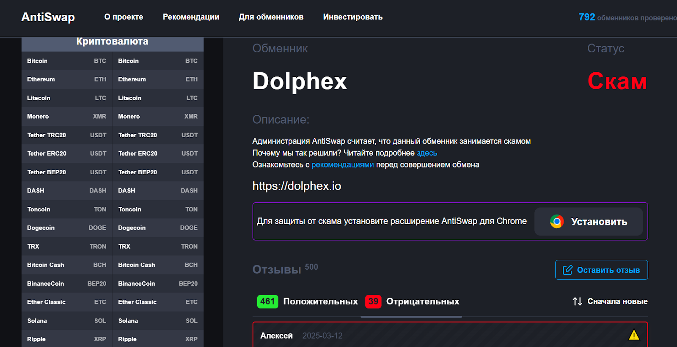Choose Tether BEP20 in the left column
Image resolution: width=677 pixels, height=347 pixels.
click(x=66, y=172)
